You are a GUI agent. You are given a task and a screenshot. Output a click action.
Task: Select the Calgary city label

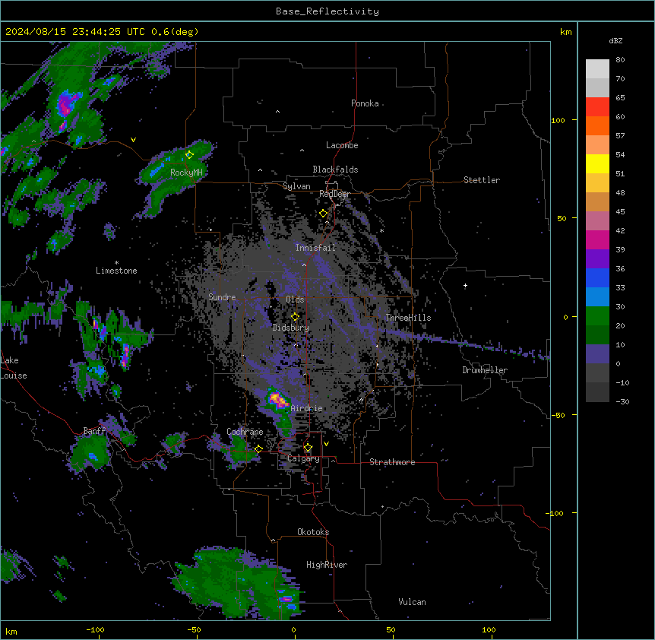[303, 458]
